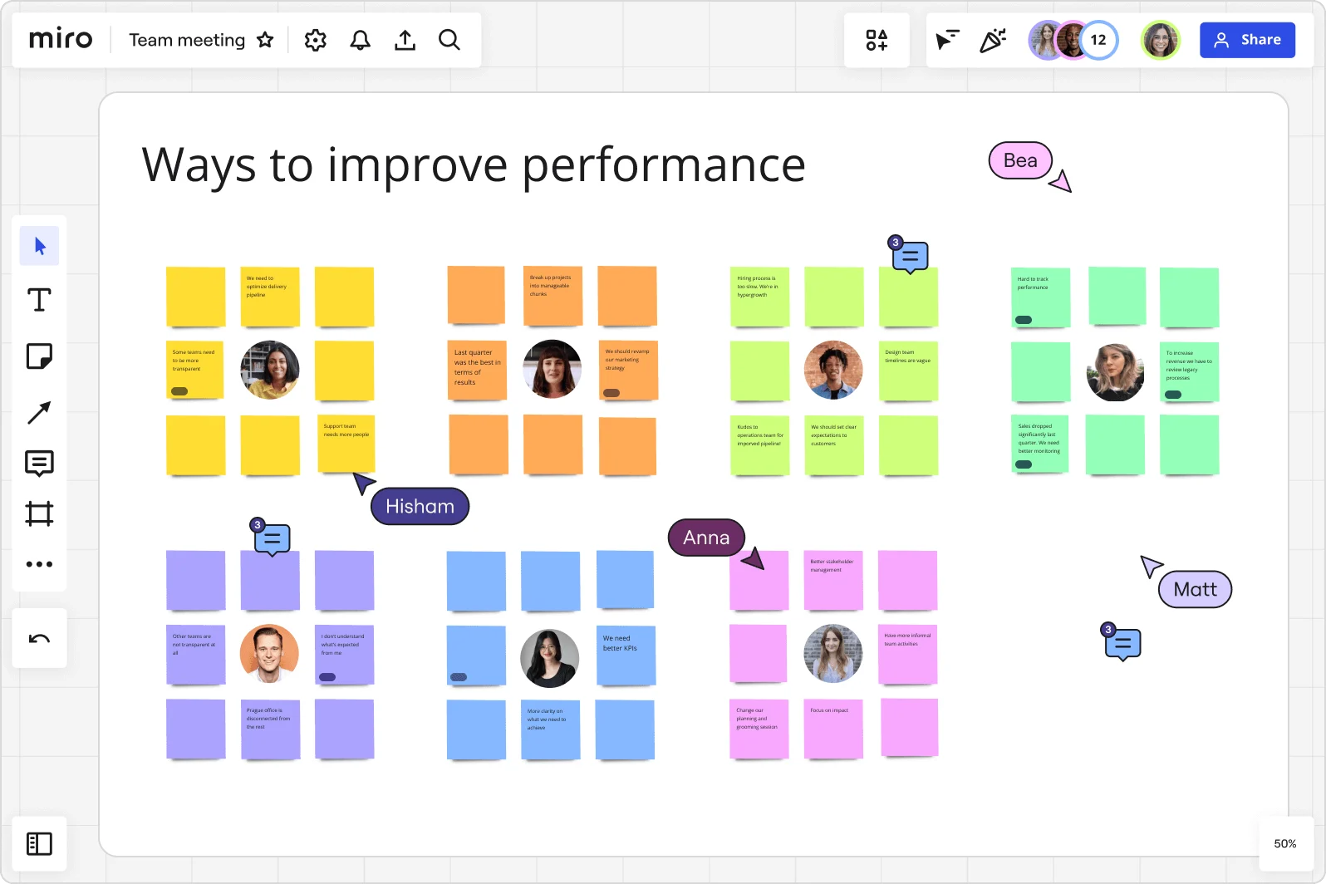The width and height of the screenshot is (1326, 884).
Task: Star the Team meeting board
Action: (265, 40)
